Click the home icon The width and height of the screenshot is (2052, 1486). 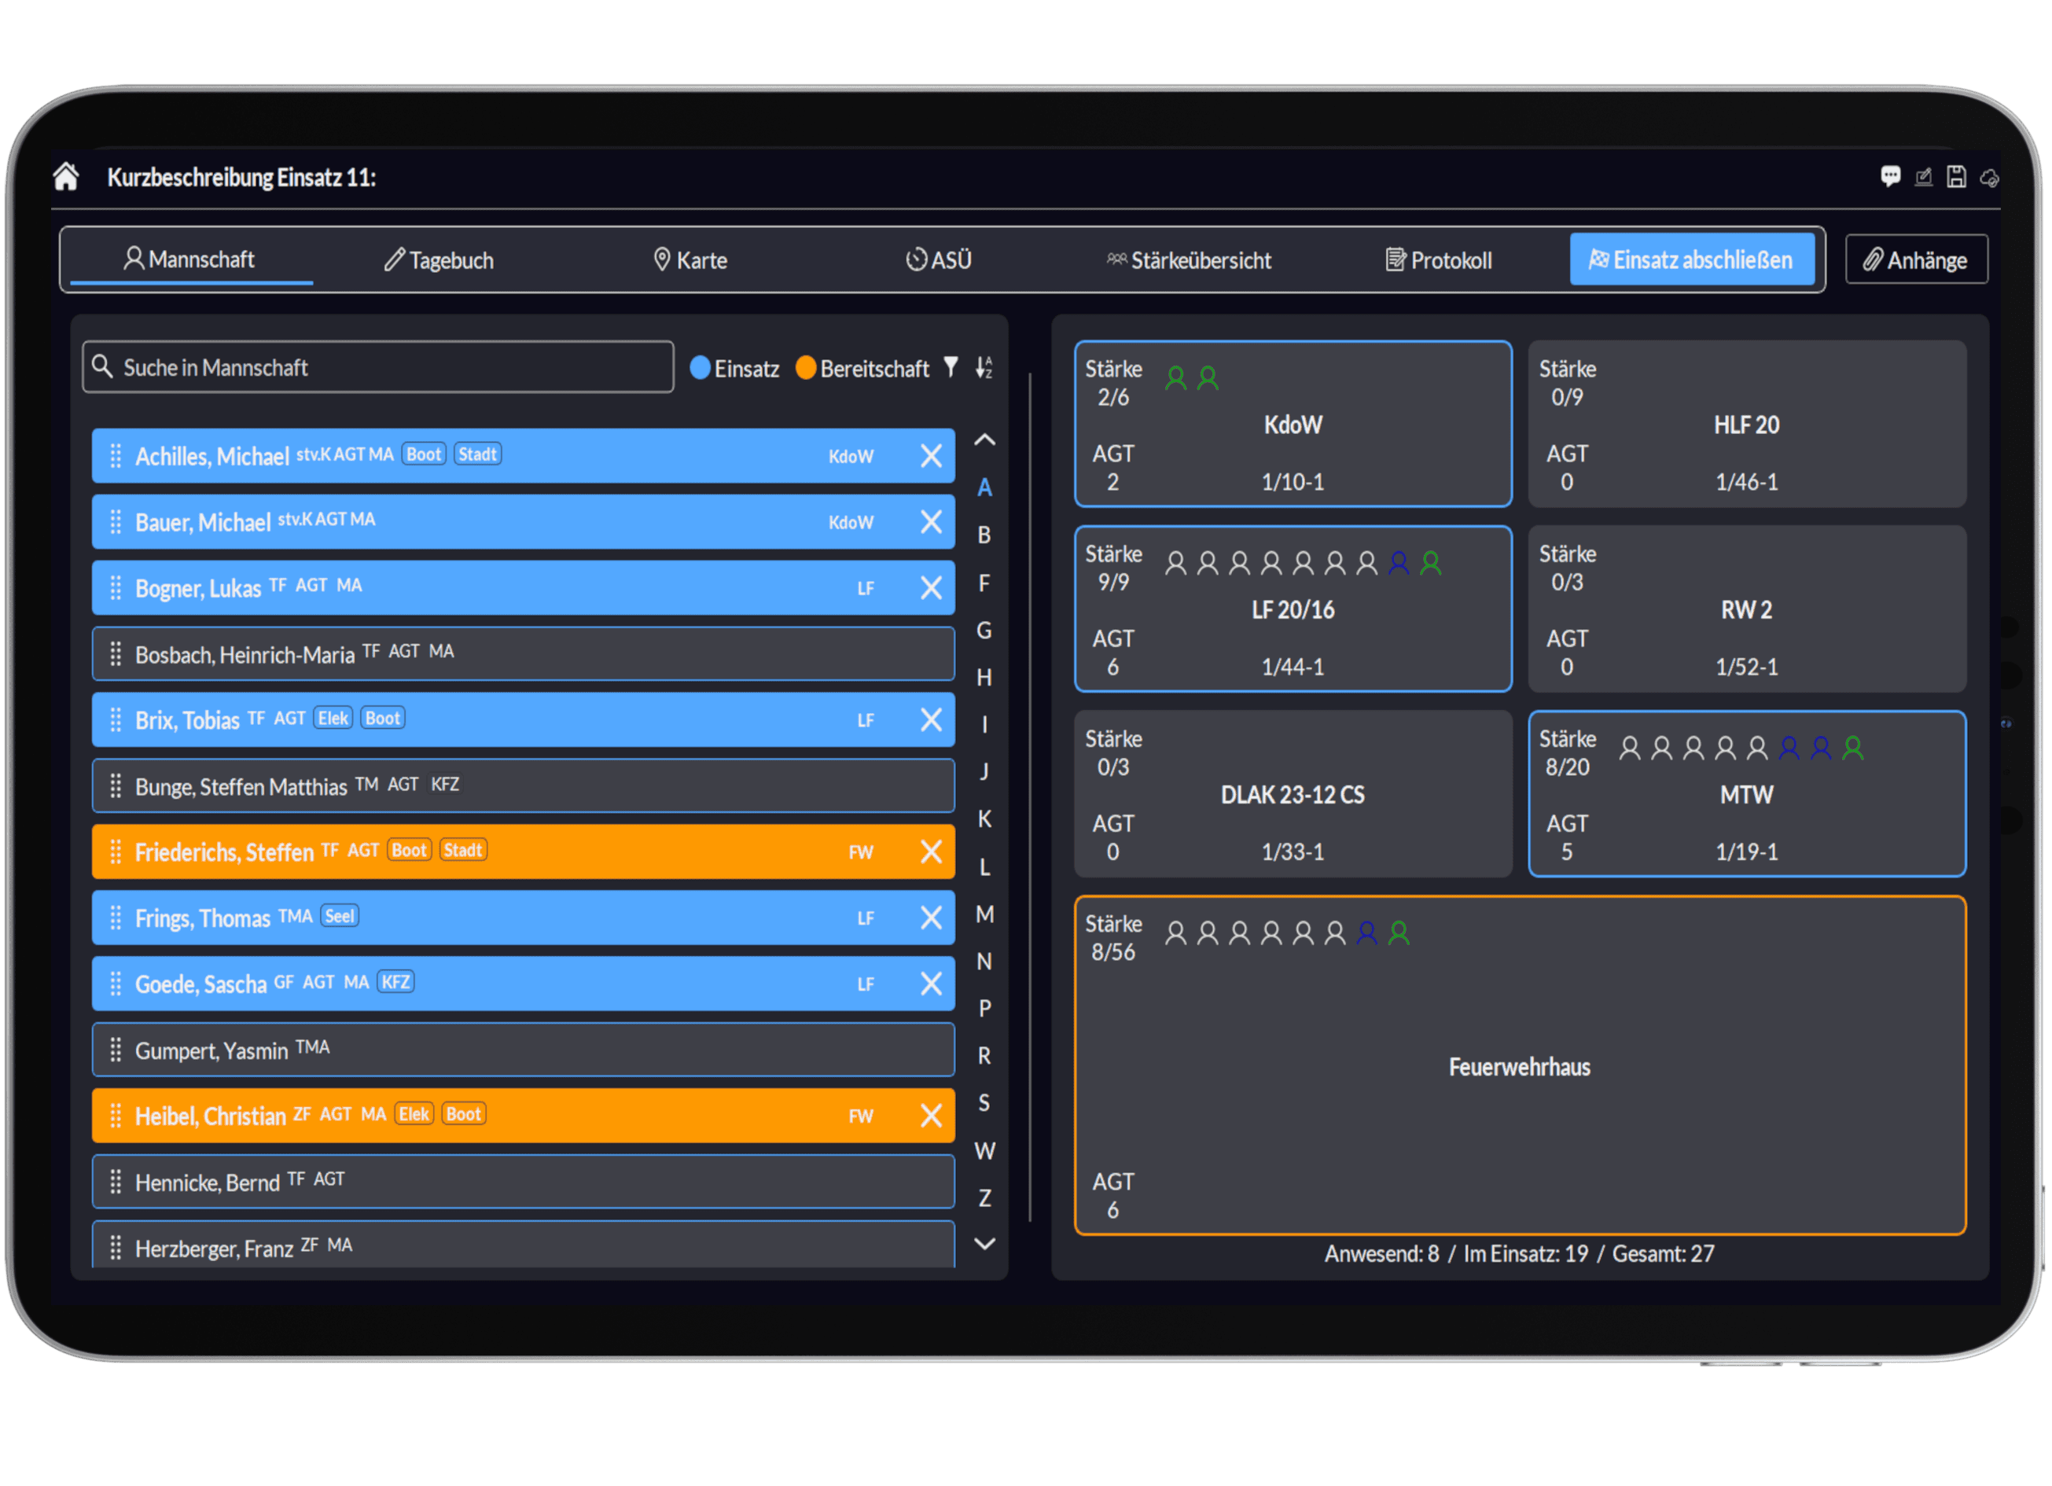click(x=66, y=176)
